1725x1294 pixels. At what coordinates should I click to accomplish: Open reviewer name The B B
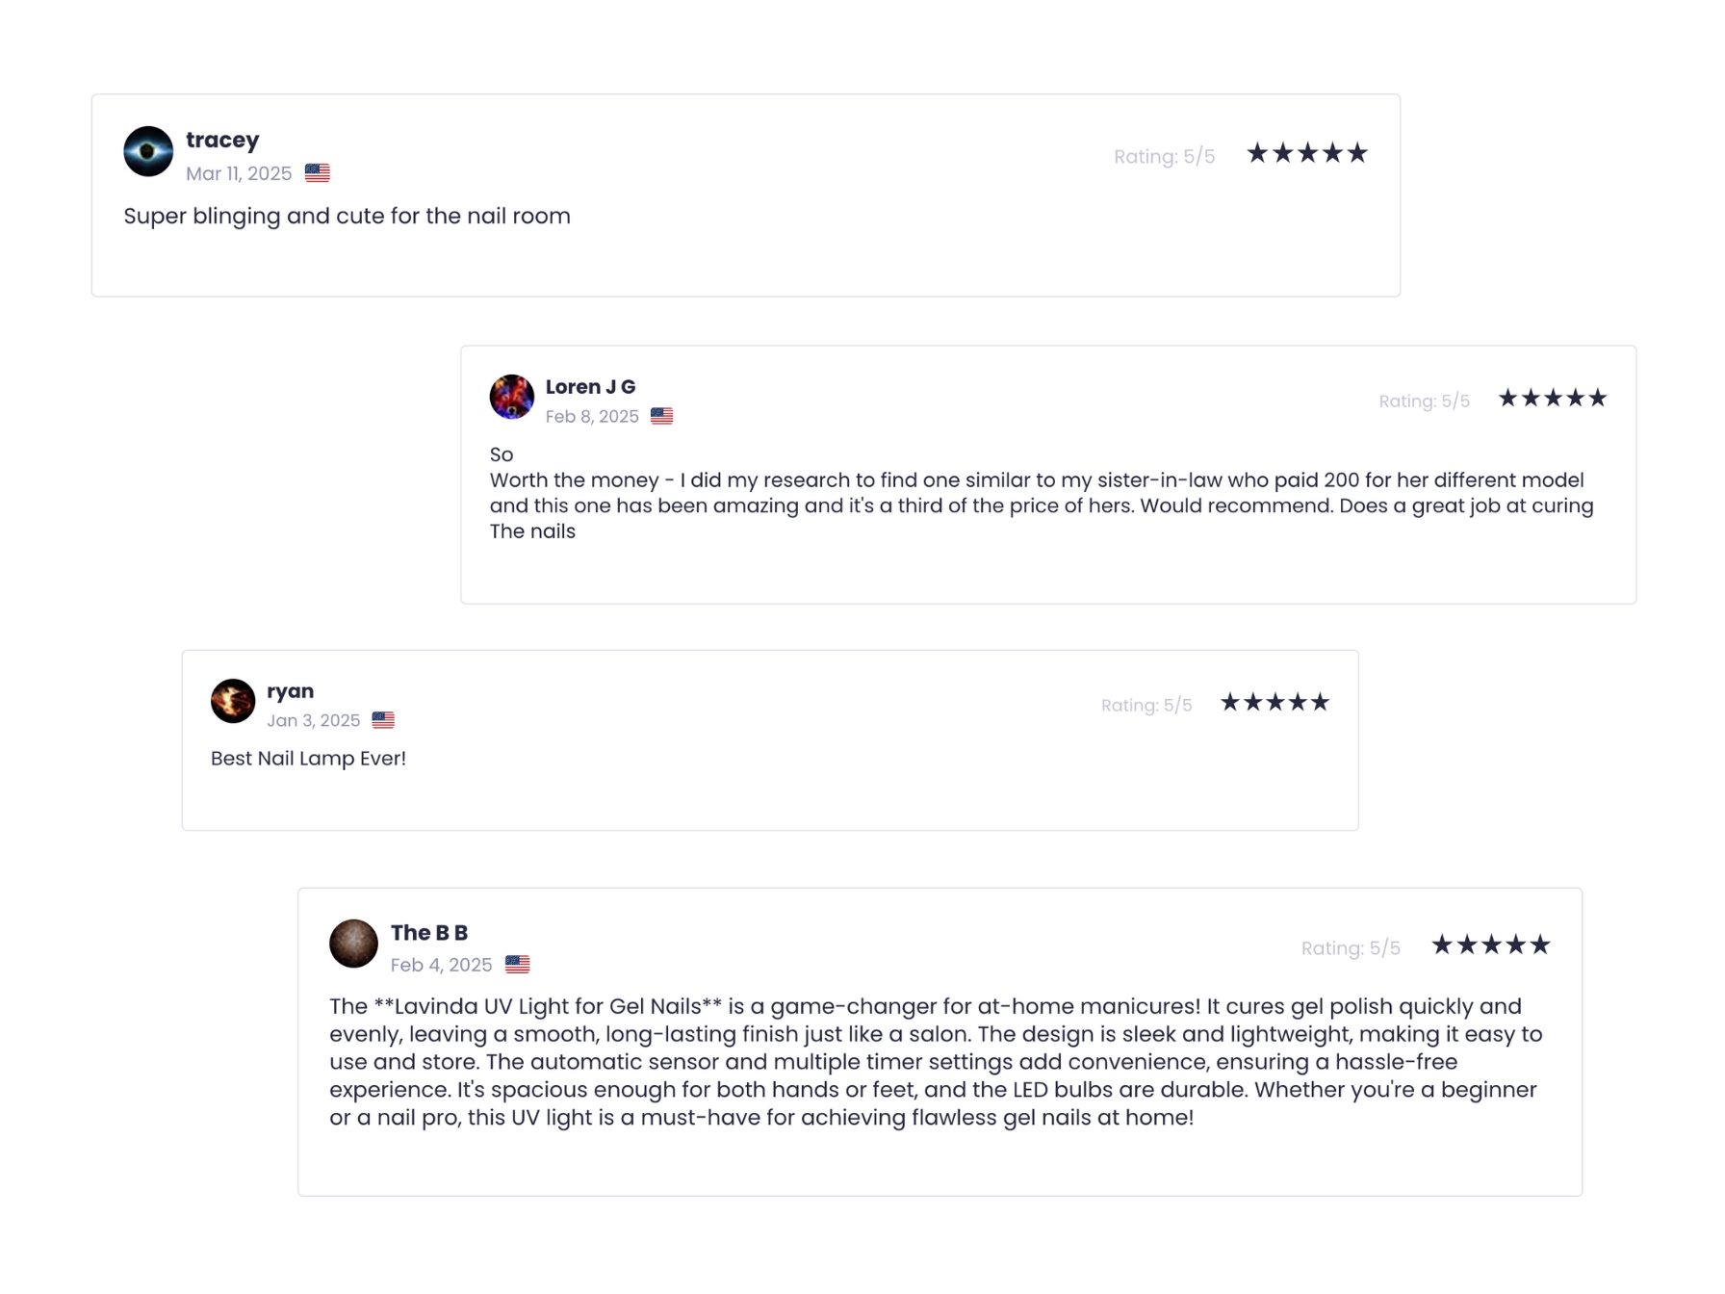click(429, 933)
